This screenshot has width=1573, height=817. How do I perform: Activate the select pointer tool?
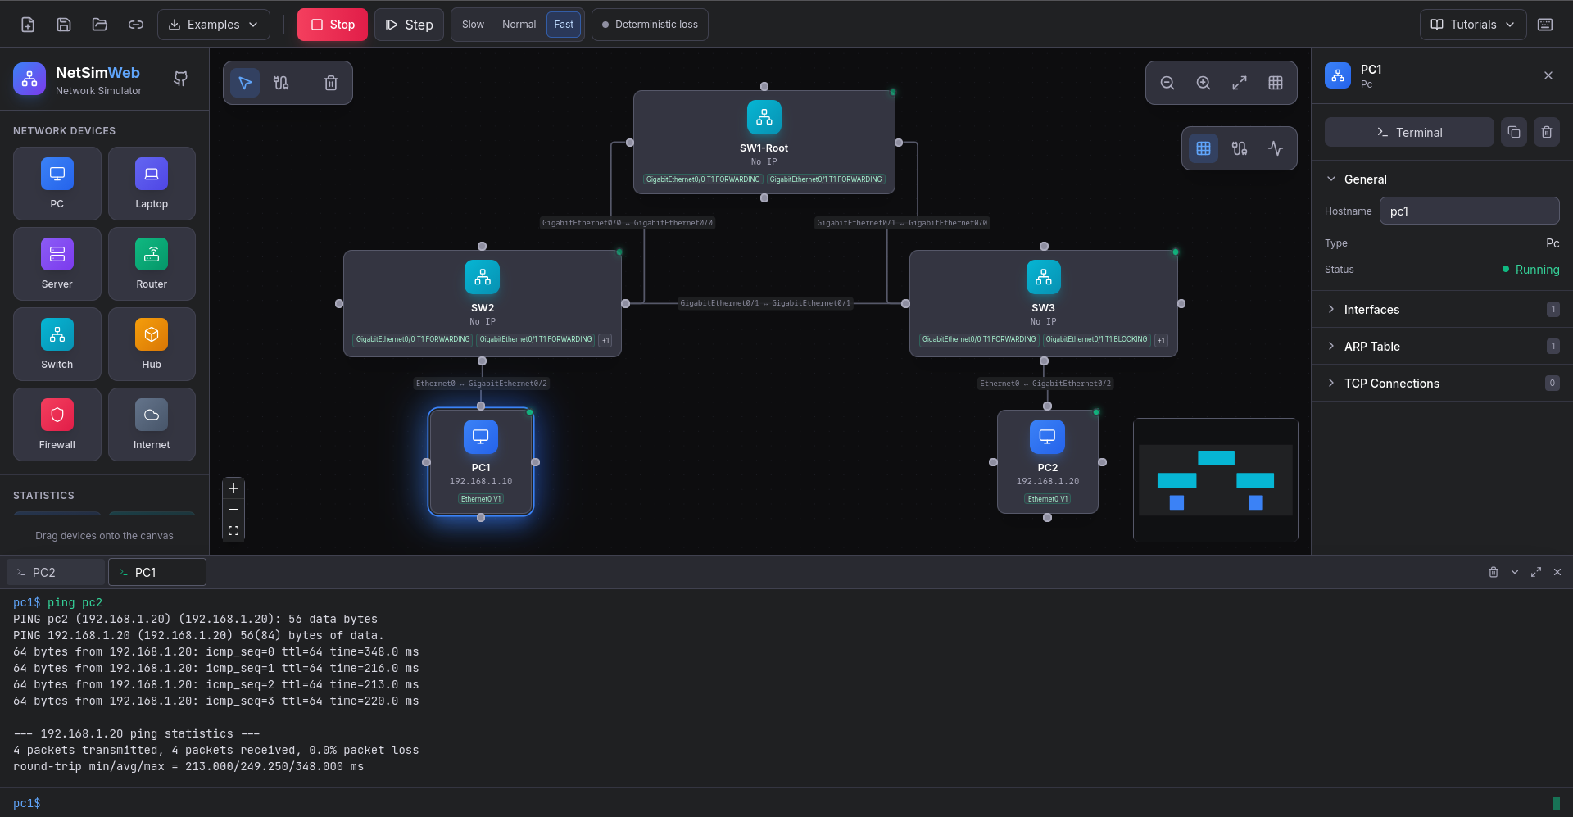pos(245,83)
